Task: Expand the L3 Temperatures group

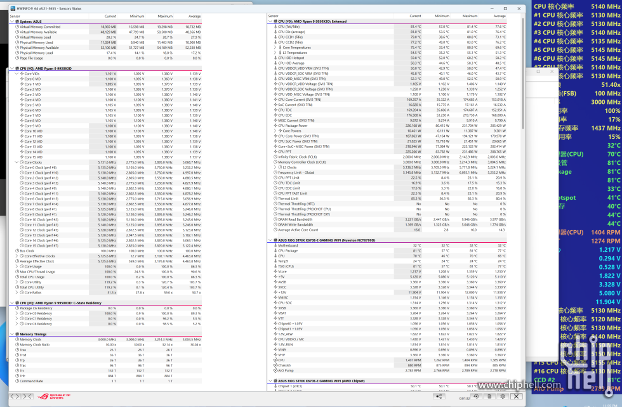Action: pyautogui.click(x=275, y=53)
